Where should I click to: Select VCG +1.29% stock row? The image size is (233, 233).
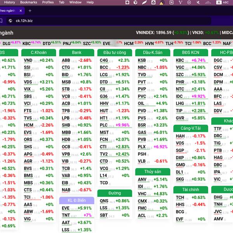pyautogui.click(x=115, y=169)
